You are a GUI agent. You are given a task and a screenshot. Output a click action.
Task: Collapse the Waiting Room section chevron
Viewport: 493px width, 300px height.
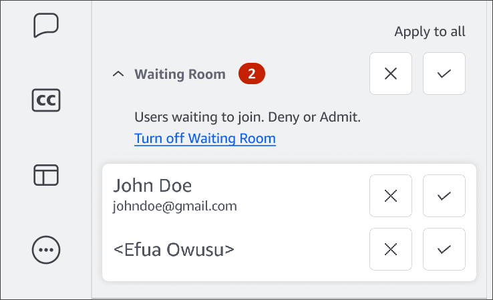118,74
